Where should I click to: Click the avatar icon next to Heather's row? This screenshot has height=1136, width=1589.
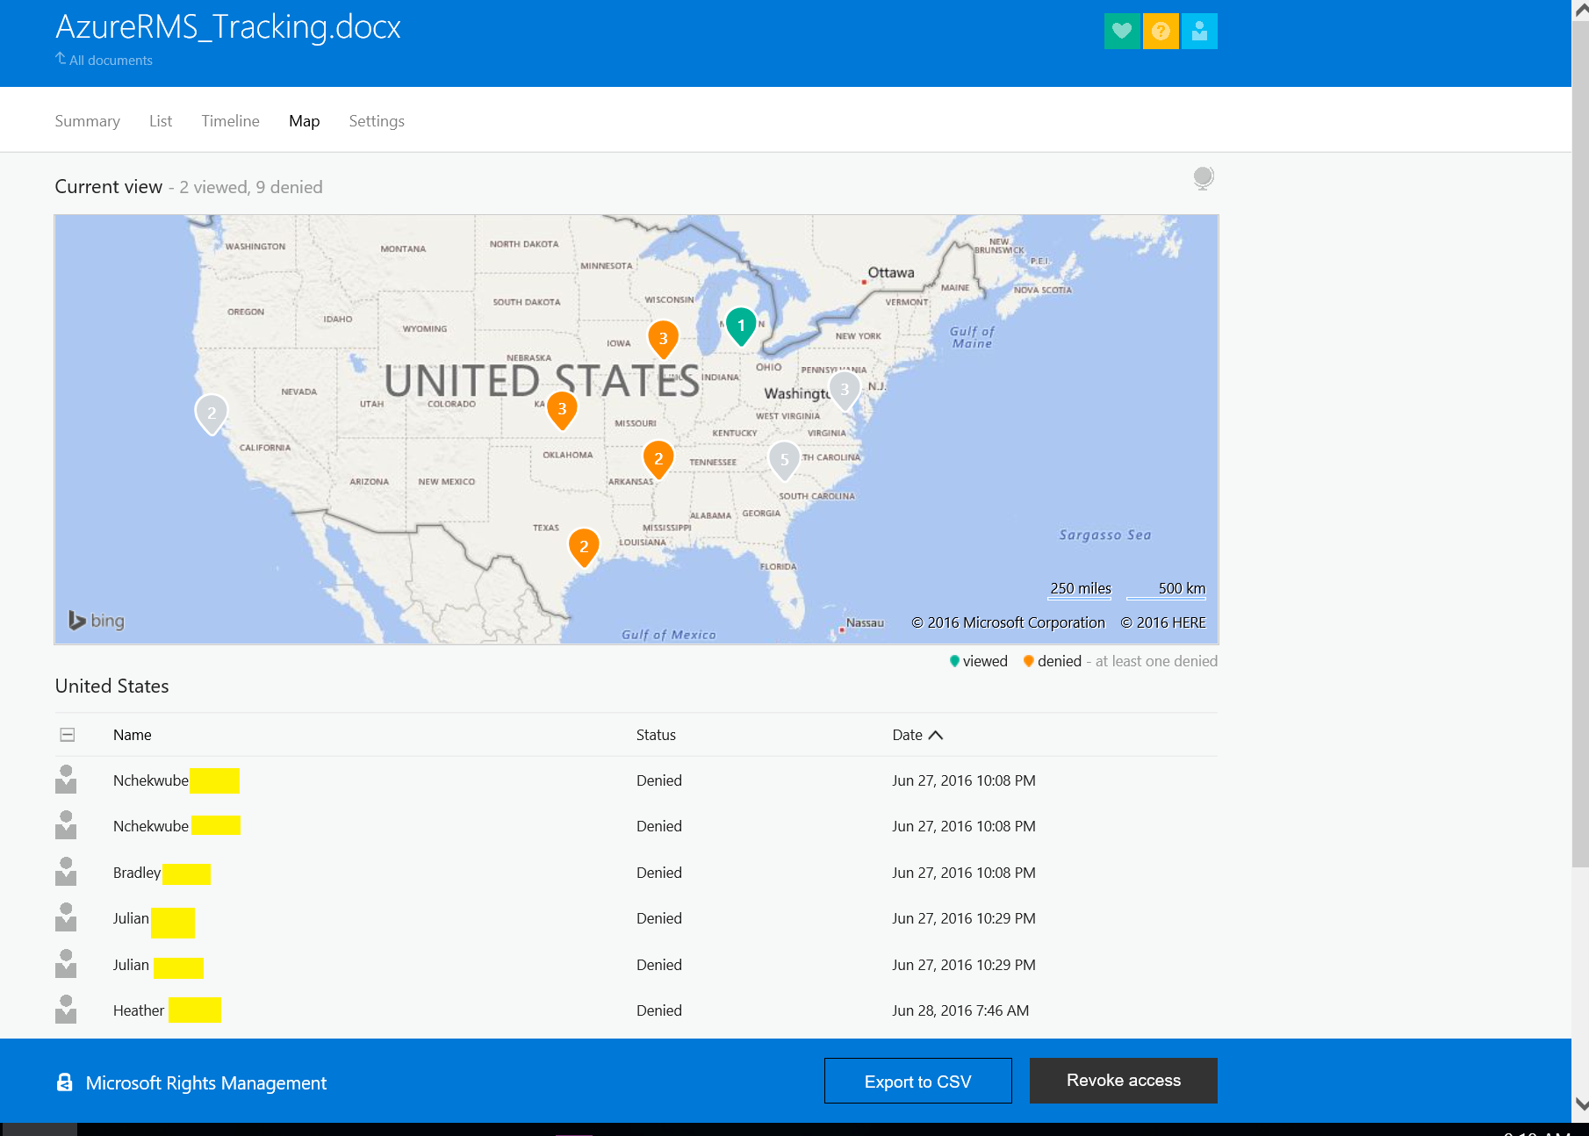click(x=67, y=1010)
